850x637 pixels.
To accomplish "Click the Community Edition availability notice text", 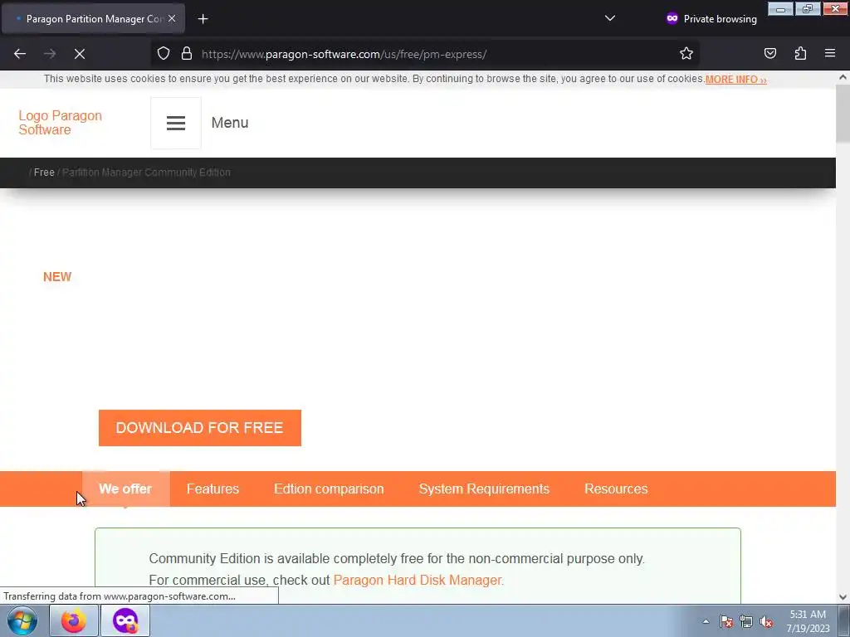I will point(397,558).
